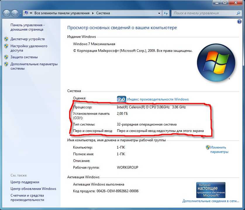Click 'Активация Windows выполнена' text
This screenshot has height=210, width=245.
[x=99, y=184]
